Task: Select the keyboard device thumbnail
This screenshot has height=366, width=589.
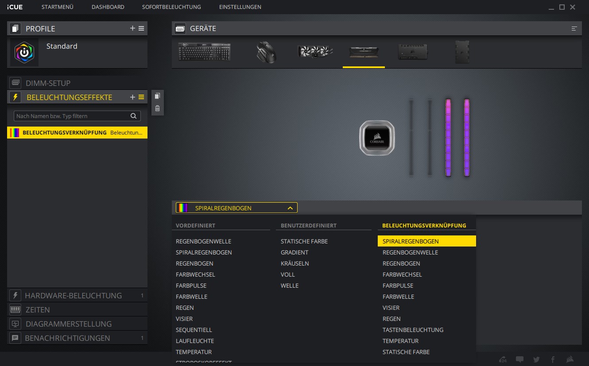Action: coord(204,52)
